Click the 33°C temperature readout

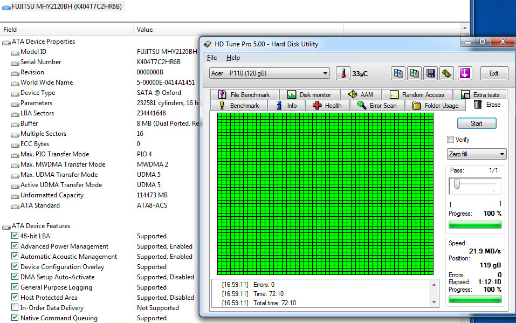pos(360,74)
